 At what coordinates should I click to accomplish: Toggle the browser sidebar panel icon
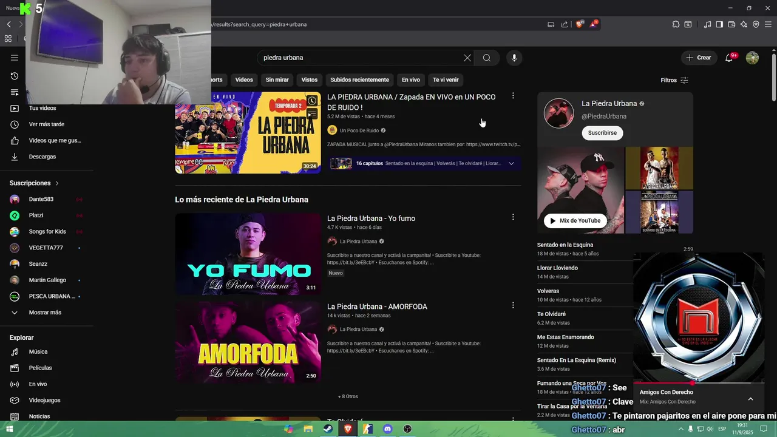point(719,24)
